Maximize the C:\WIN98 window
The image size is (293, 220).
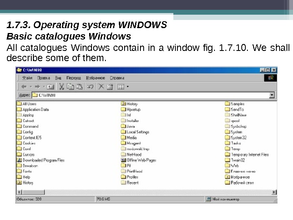click(268, 70)
